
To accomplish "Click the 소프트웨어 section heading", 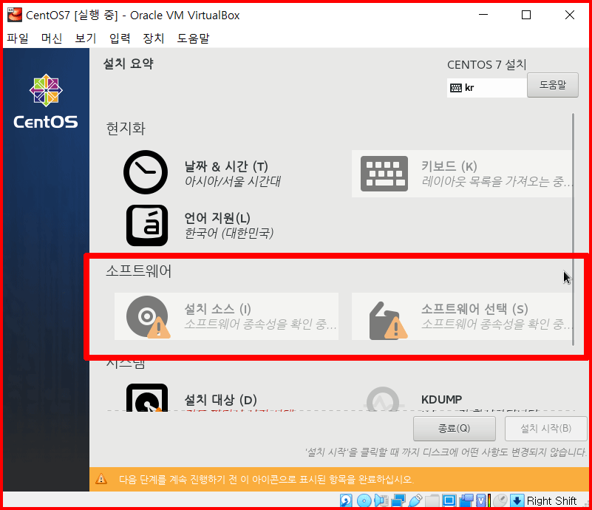I will pyautogui.click(x=138, y=271).
